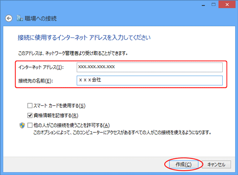
Task: Select the 接続先の名前(E): label
Action: [36, 81]
